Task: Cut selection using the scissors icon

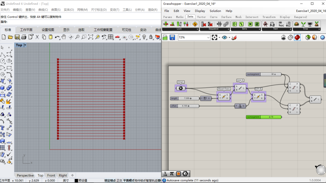Action: point(37,37)
